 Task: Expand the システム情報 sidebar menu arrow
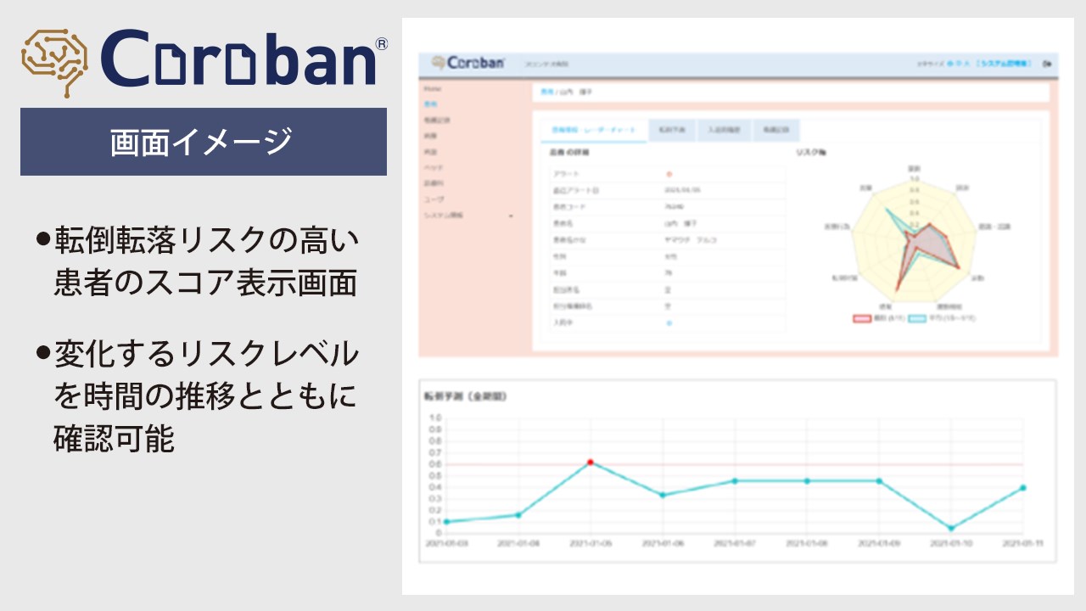click(x=511, y=216)
